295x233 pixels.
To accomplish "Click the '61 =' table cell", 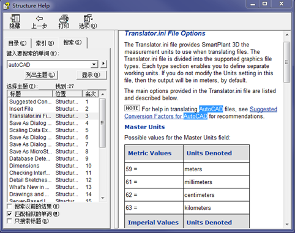I will 154,182.
